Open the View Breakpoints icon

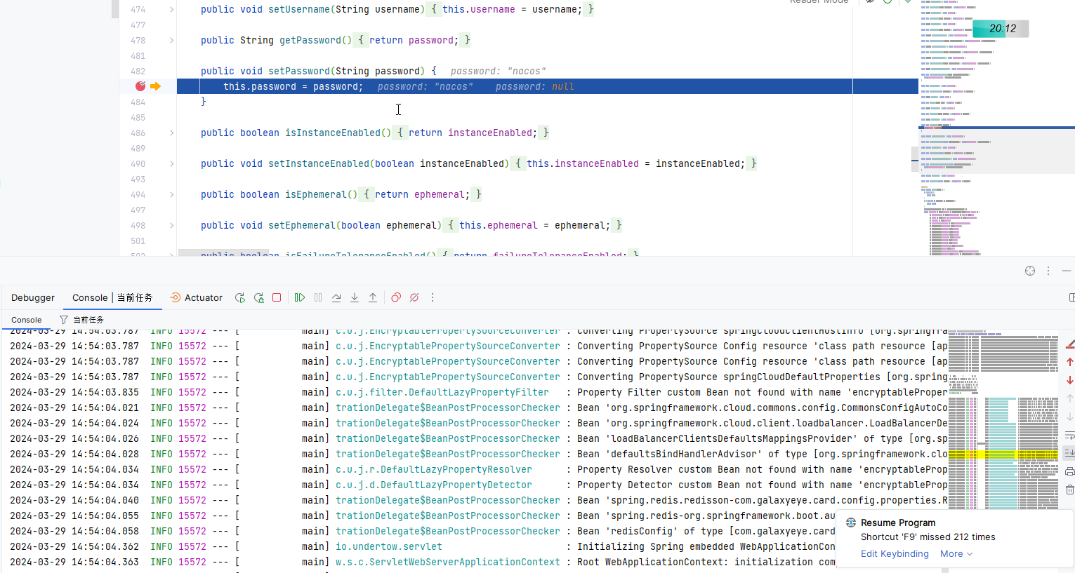(x=396, y=297)
